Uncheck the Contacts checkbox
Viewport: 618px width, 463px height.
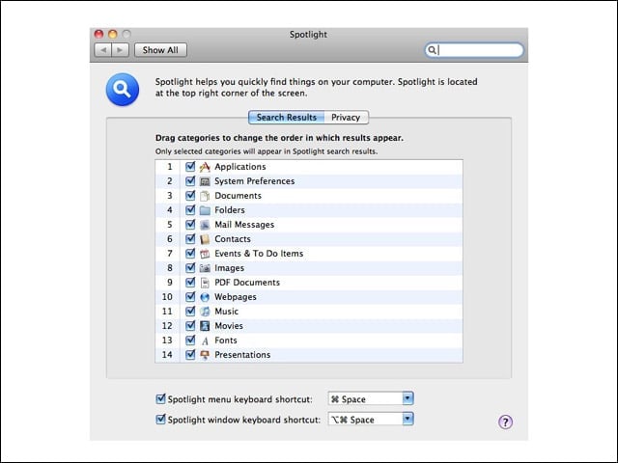(190, 239)
